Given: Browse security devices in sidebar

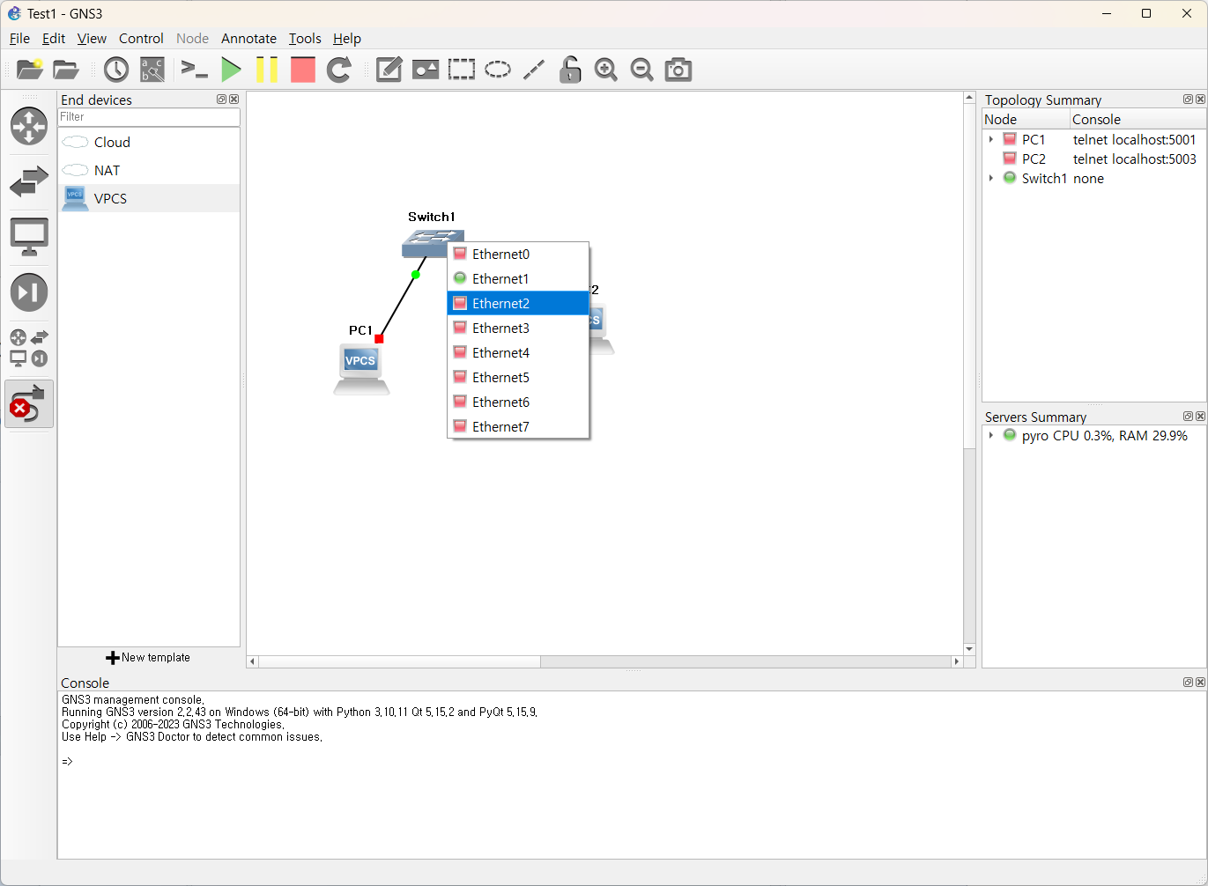Looking at the screenshot, I should 29,292.
